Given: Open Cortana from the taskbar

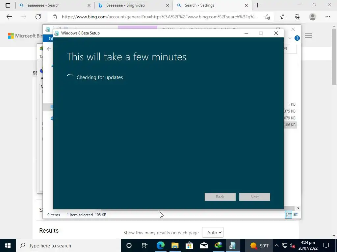Looking at the screenshot, I should [129, 245].
